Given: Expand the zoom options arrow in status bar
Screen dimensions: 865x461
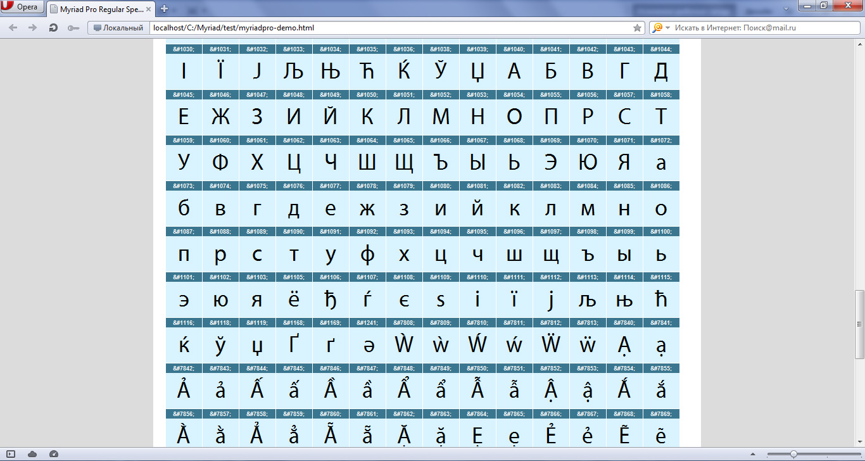Looking at the screenshot, I should click(752, 454).
